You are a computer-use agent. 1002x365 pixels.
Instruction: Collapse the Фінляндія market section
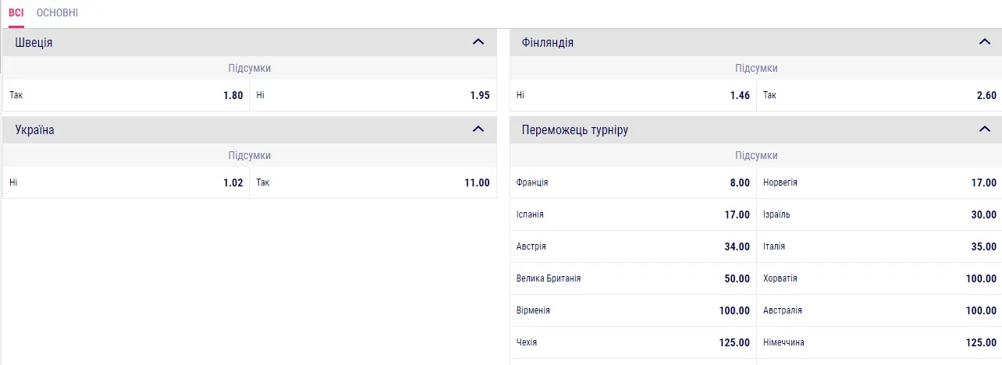[x=985, y=42]
